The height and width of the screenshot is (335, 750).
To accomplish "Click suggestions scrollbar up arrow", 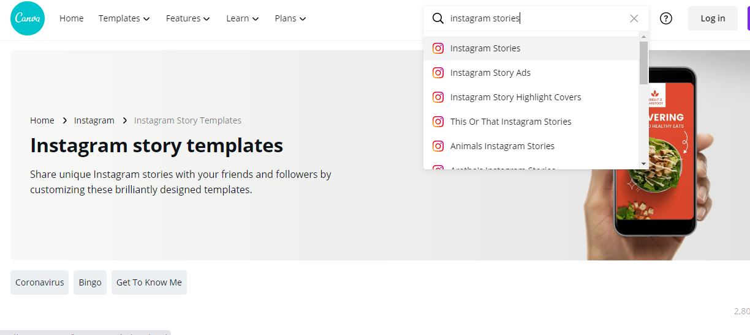I will [x=643, y=37].
